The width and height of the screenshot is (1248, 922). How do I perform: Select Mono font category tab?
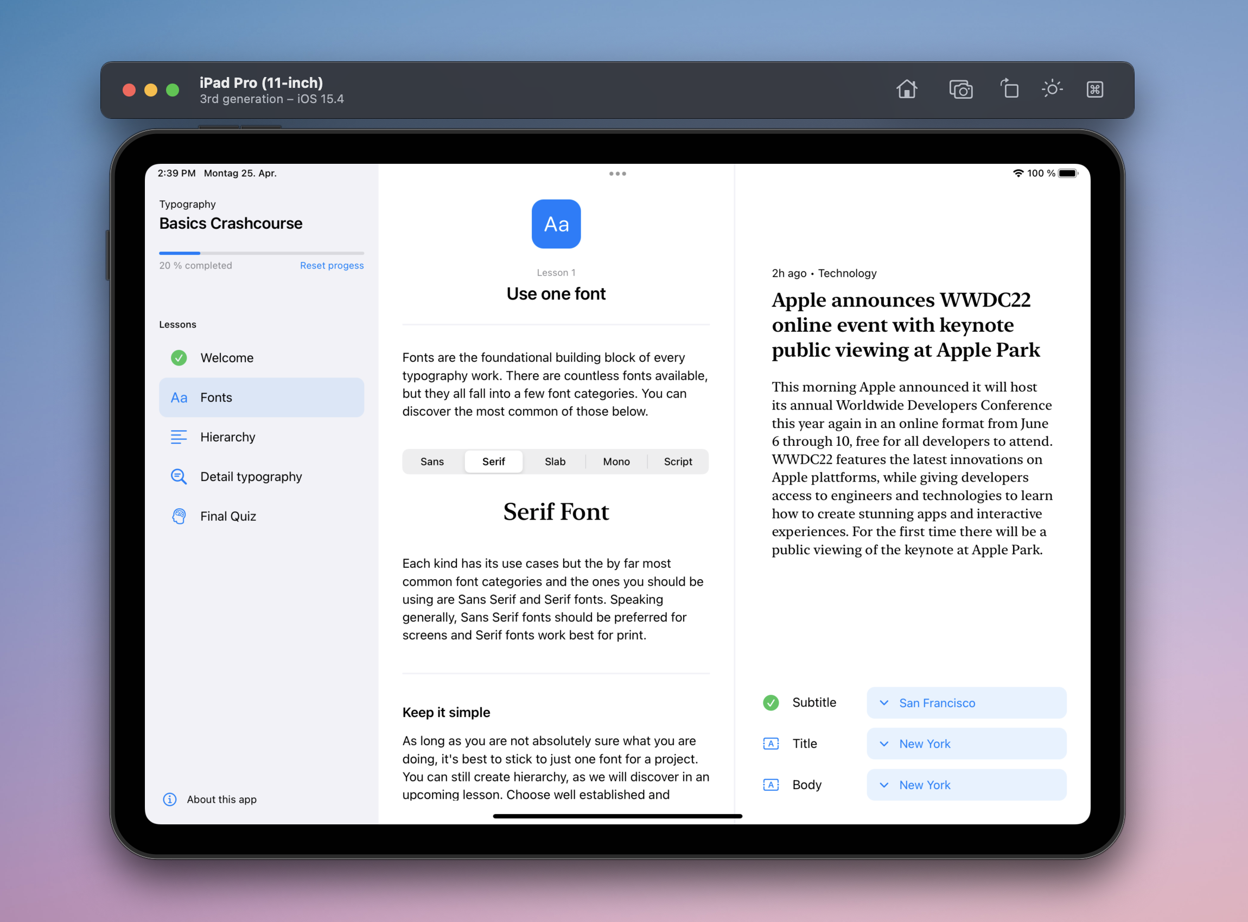pos(614,461)
